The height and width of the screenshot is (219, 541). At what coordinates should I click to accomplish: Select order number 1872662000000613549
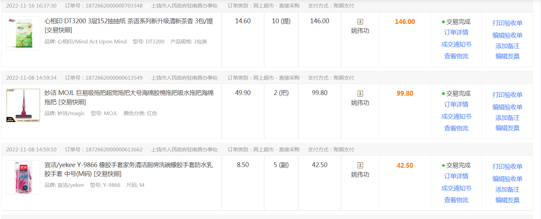pyautogui.click(x=114, y=78)
